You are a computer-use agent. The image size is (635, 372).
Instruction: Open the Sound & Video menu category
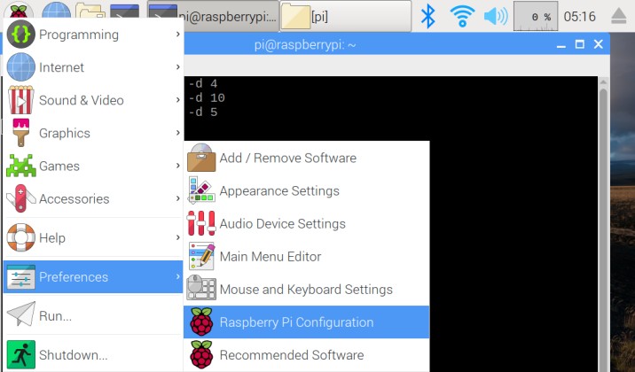pos(93,100)
